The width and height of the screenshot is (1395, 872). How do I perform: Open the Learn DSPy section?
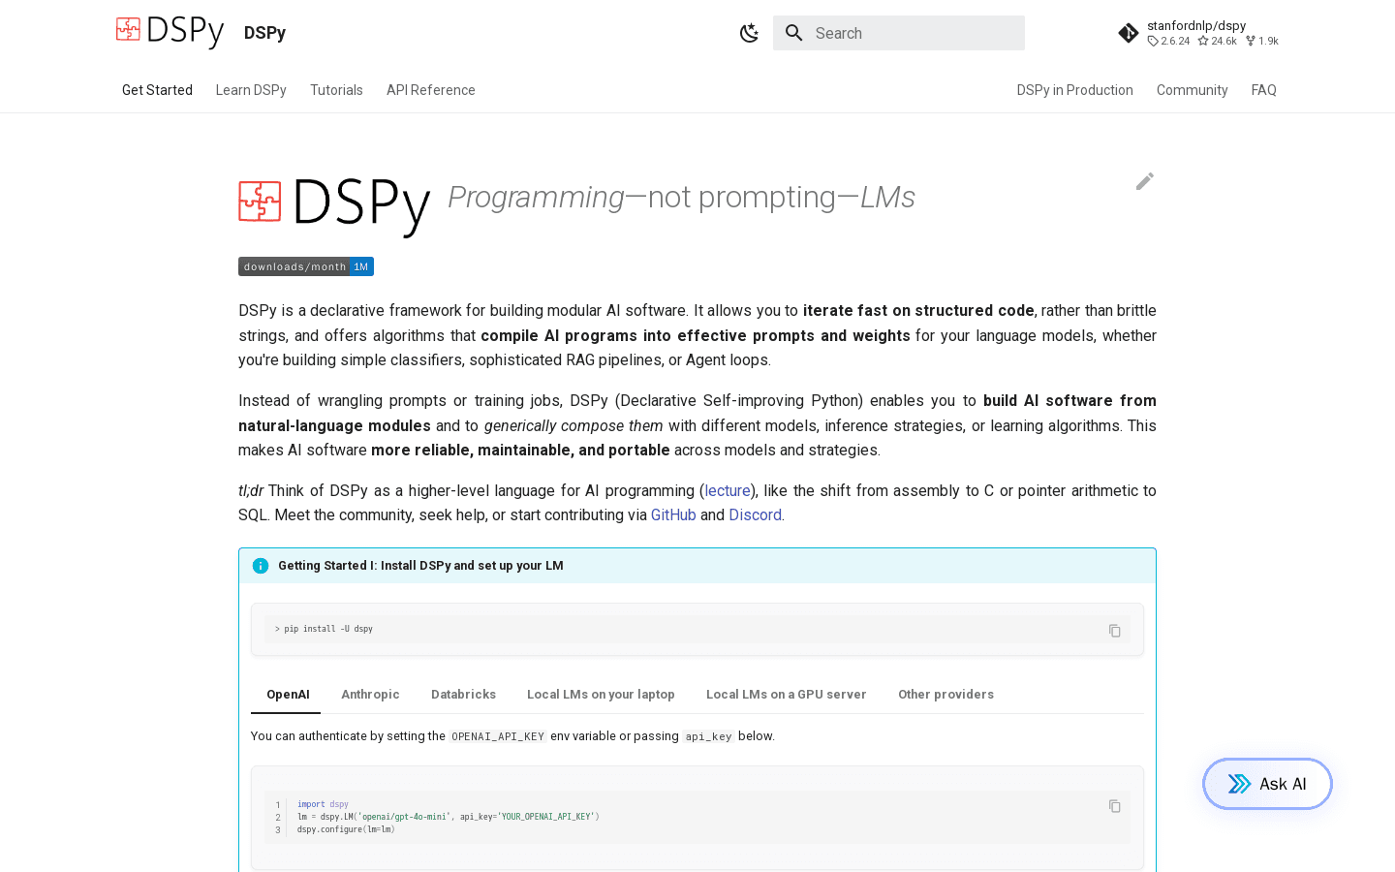point(251,89)
